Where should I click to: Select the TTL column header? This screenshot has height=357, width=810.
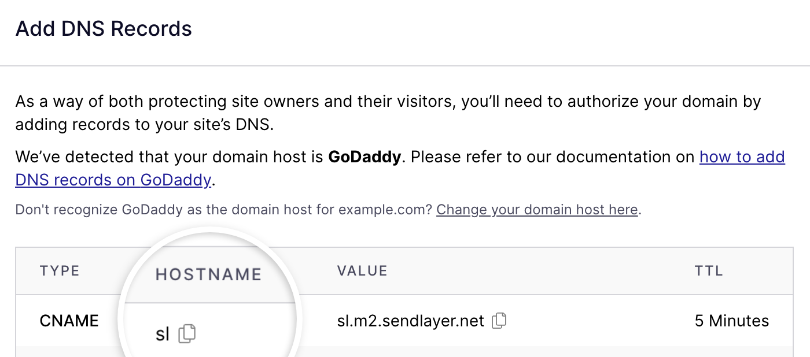tap(708, 270)
